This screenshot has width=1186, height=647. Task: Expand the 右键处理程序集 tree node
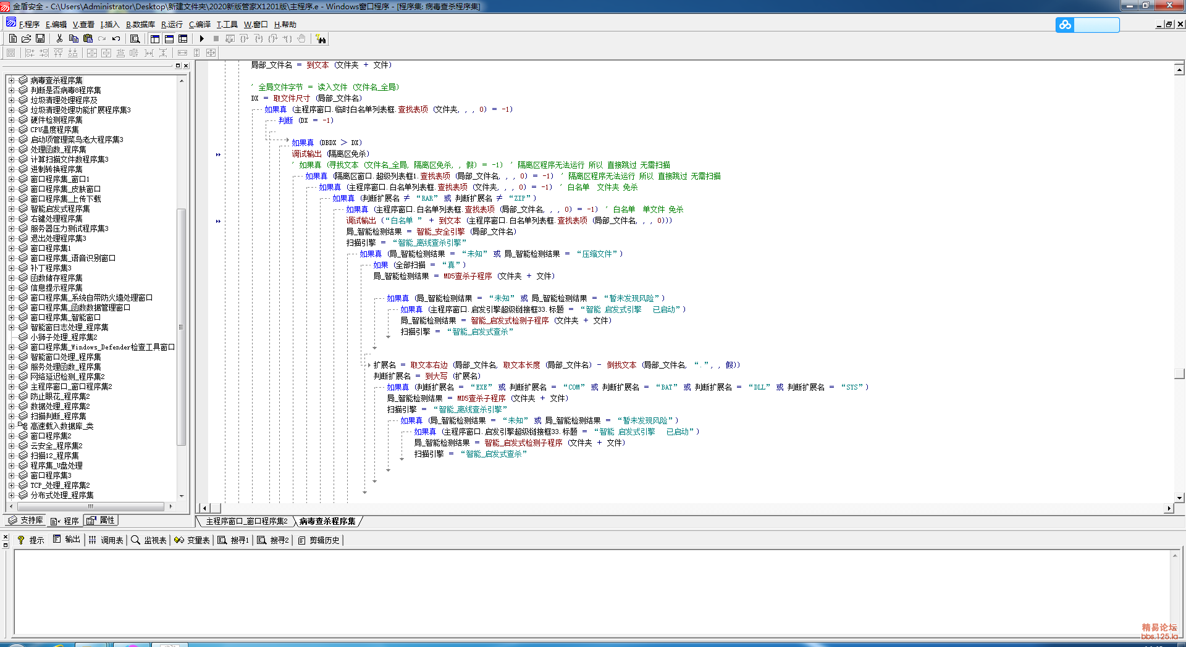11,219
